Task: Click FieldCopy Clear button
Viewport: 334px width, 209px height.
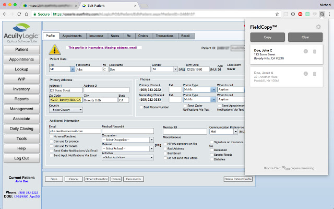Action: coord(305,37)
